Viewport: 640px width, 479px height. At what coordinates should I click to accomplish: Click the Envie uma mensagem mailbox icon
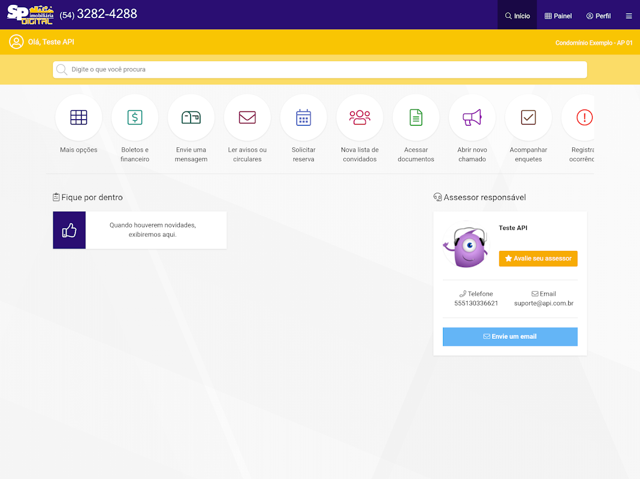point(191,117)
